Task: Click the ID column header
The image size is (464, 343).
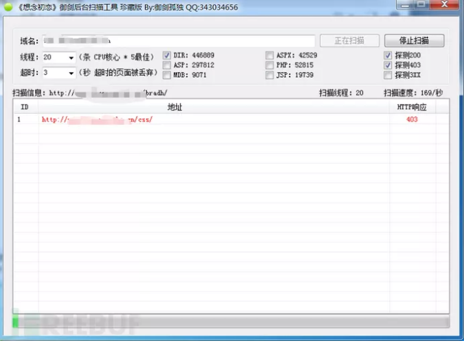Action: 25,107
